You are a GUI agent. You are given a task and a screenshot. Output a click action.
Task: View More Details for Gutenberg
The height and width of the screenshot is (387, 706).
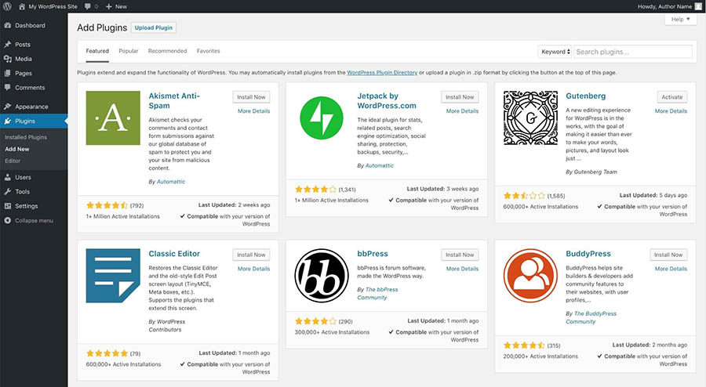(x=671, y=111)
